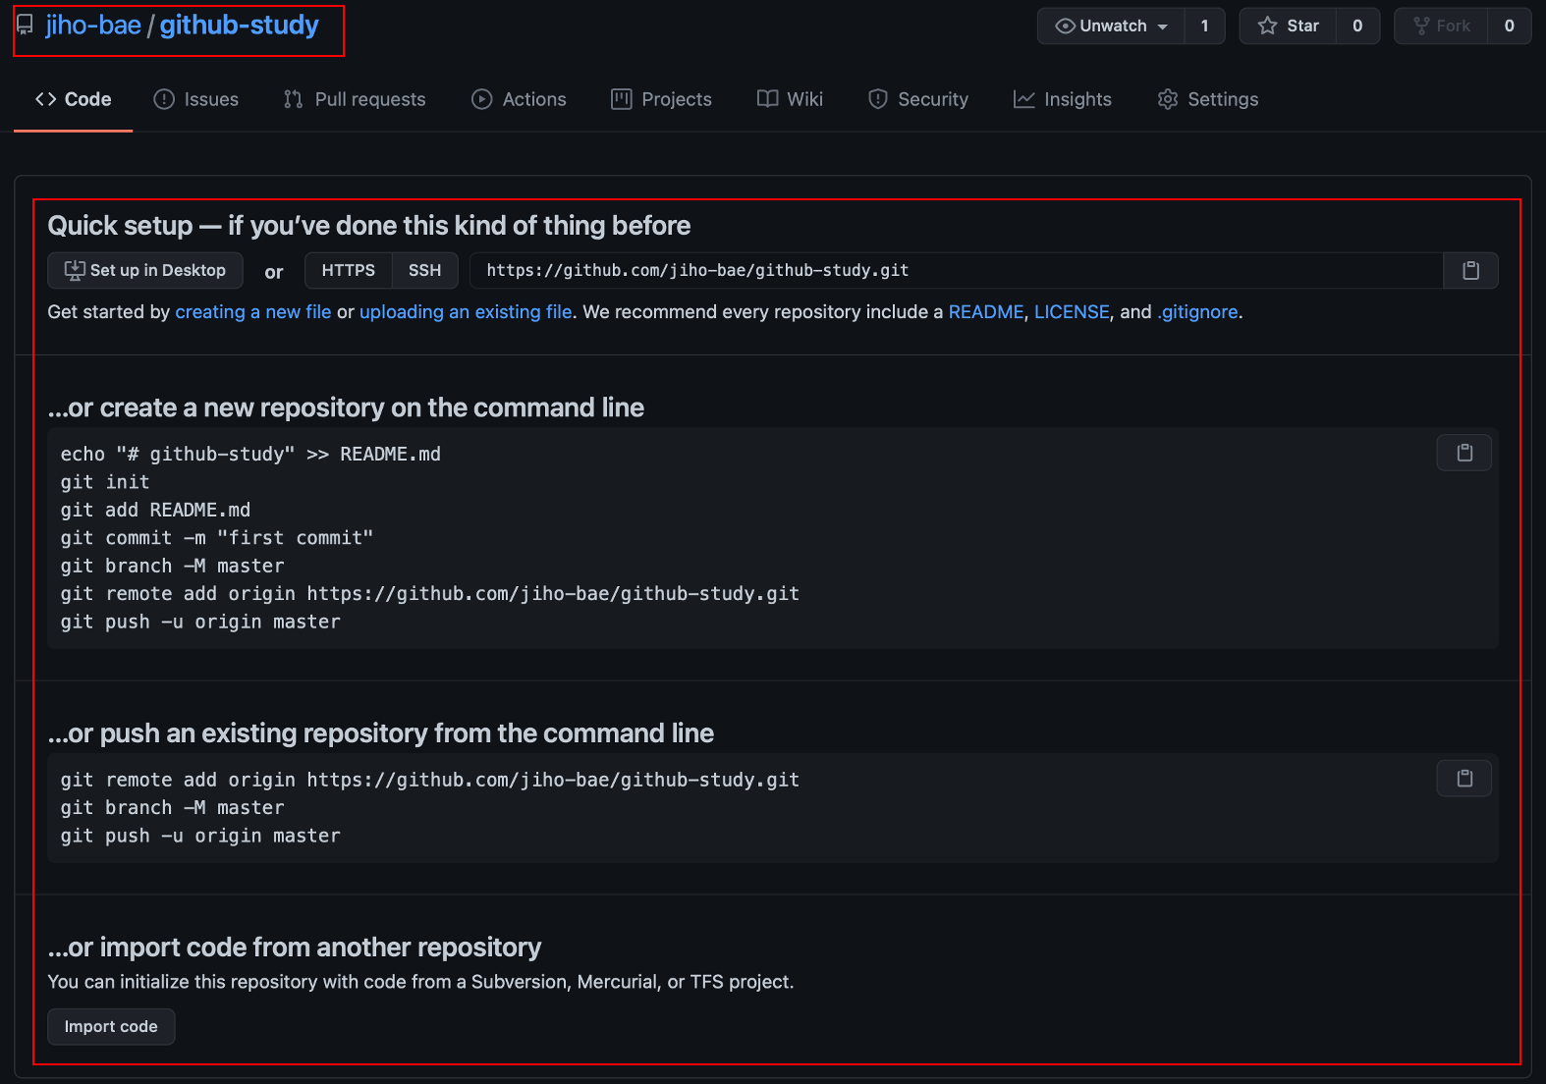Screen dimensions: 1546x1084
Task: Open the Projects tab
Action: 661,99
